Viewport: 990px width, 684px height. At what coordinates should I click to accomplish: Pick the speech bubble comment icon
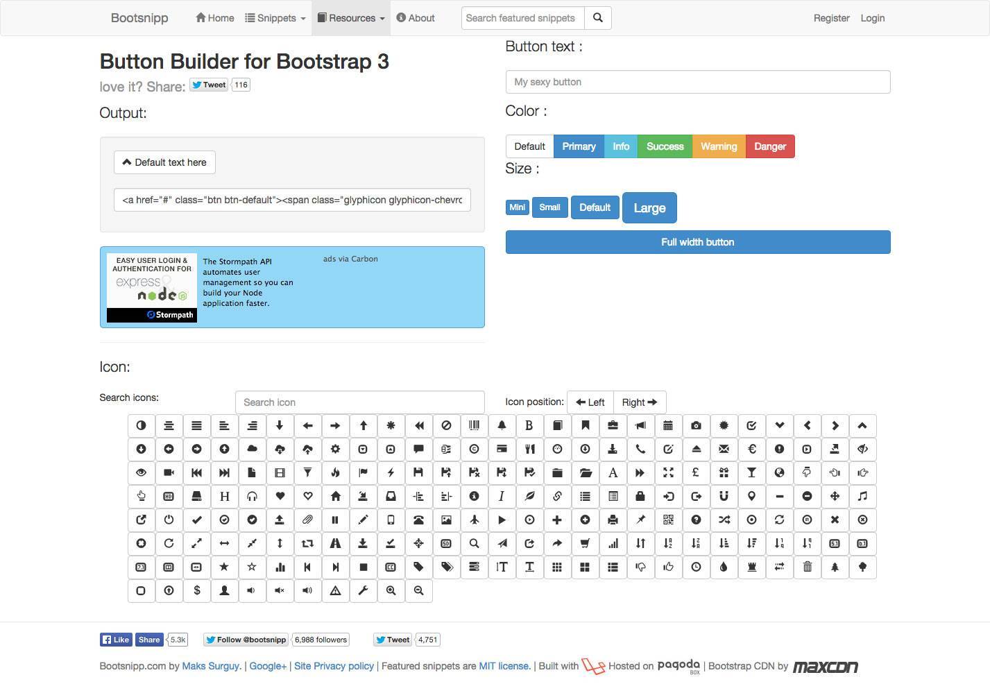click(x=418, y=449)
